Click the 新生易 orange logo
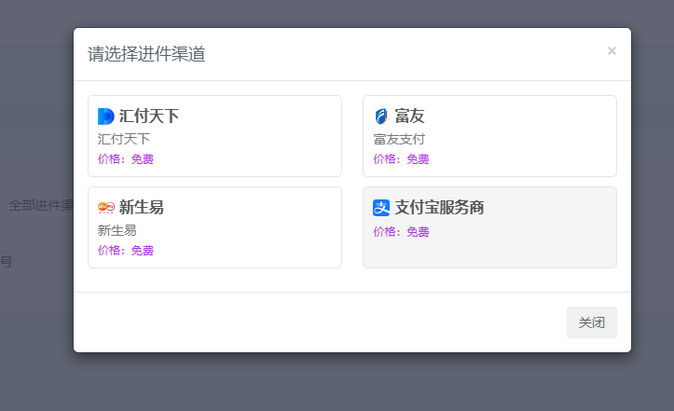 point(105,208)
